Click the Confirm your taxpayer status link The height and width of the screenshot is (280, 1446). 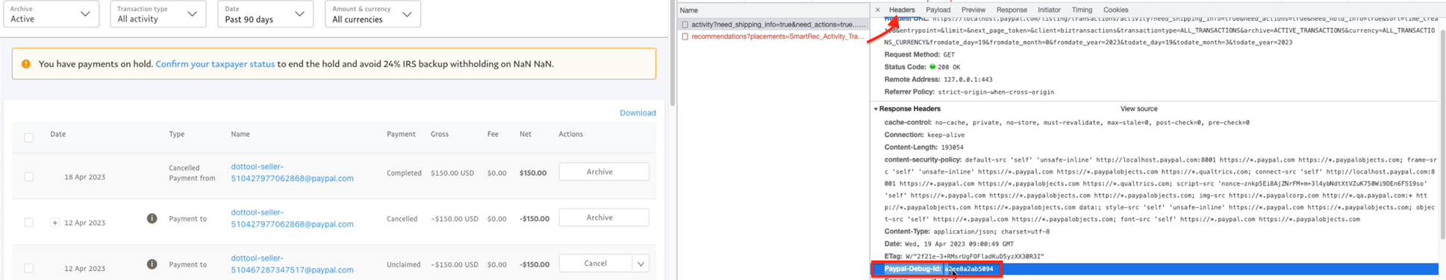coord(215,64)
